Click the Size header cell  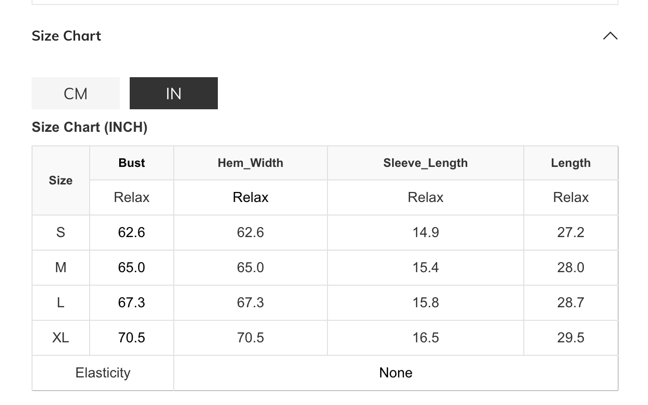point(61,180)
